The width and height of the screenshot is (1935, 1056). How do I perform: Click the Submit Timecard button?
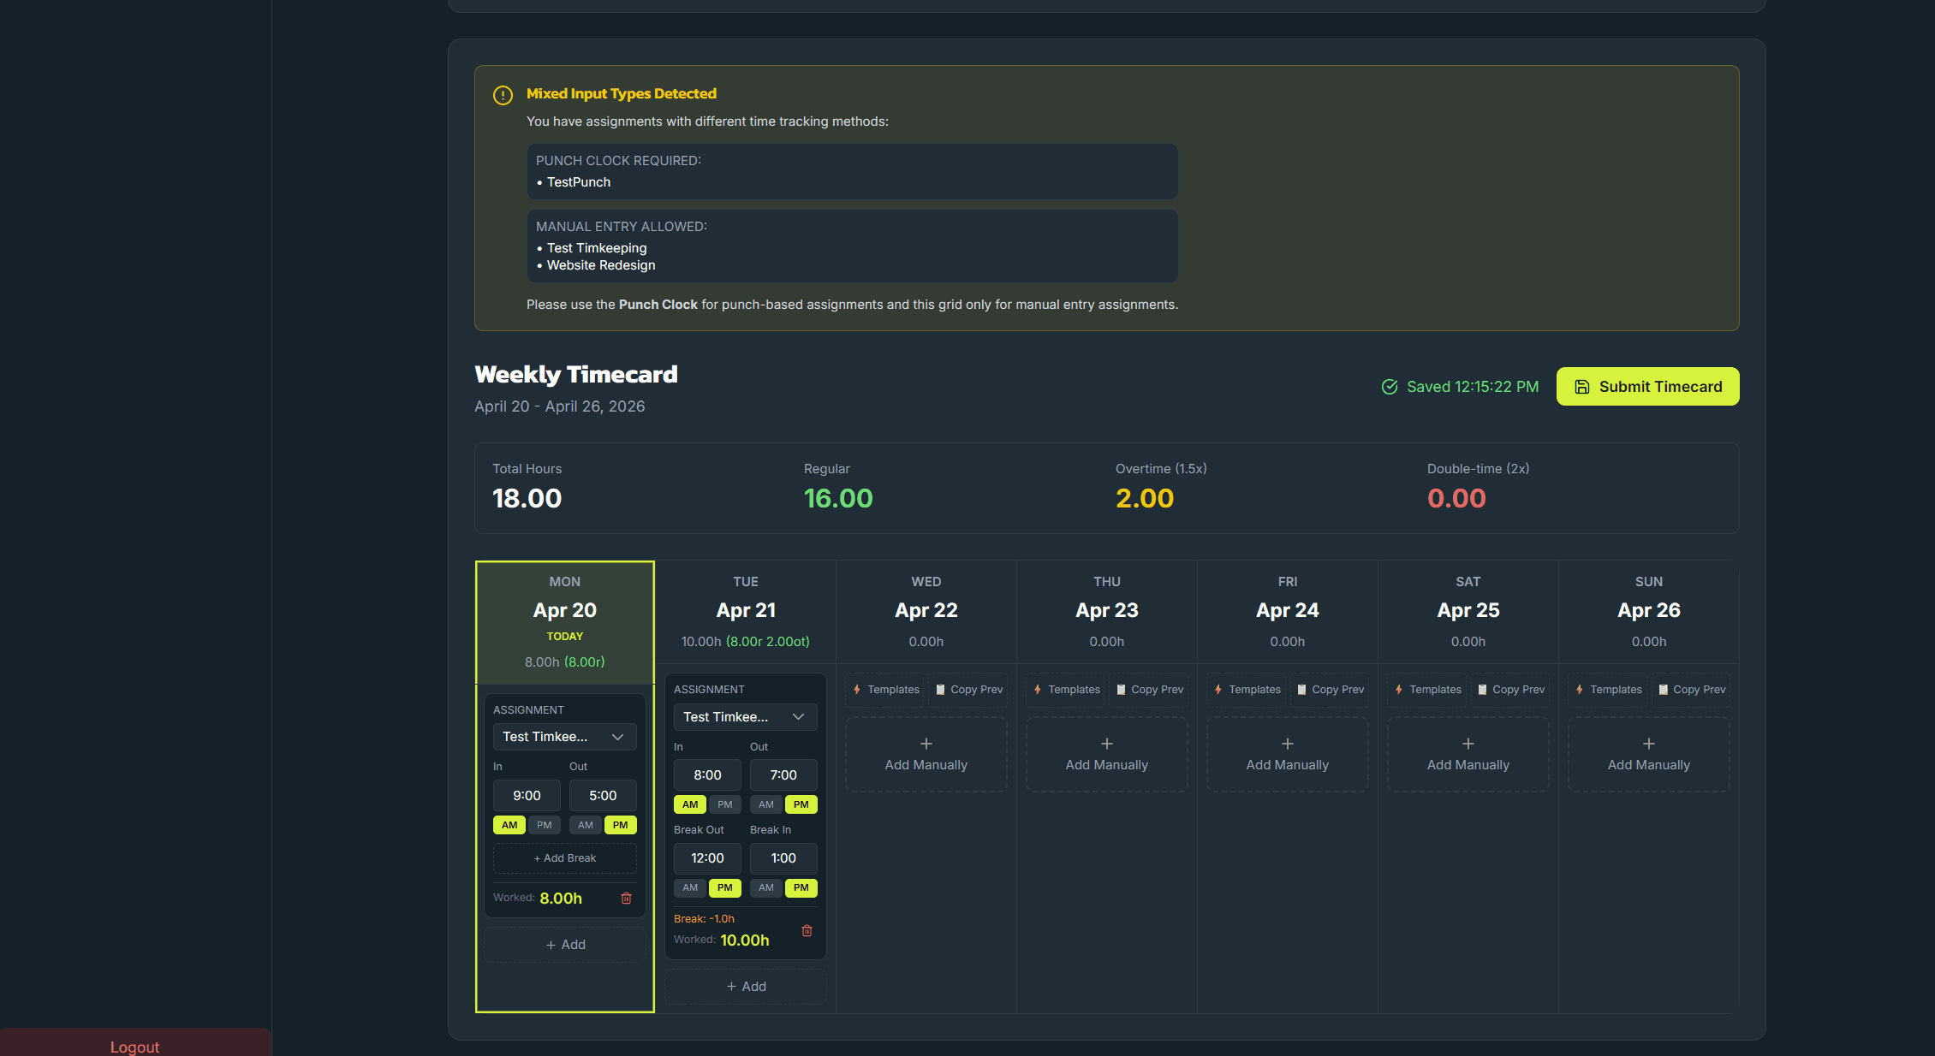point(1647,386)
